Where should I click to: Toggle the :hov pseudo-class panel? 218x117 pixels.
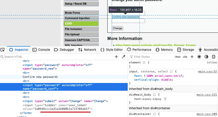pyautogui.click(x=177, y=57)
